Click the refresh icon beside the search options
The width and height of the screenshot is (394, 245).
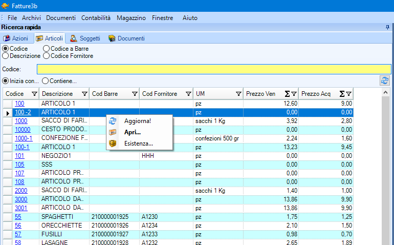click(x=384, y=80)
